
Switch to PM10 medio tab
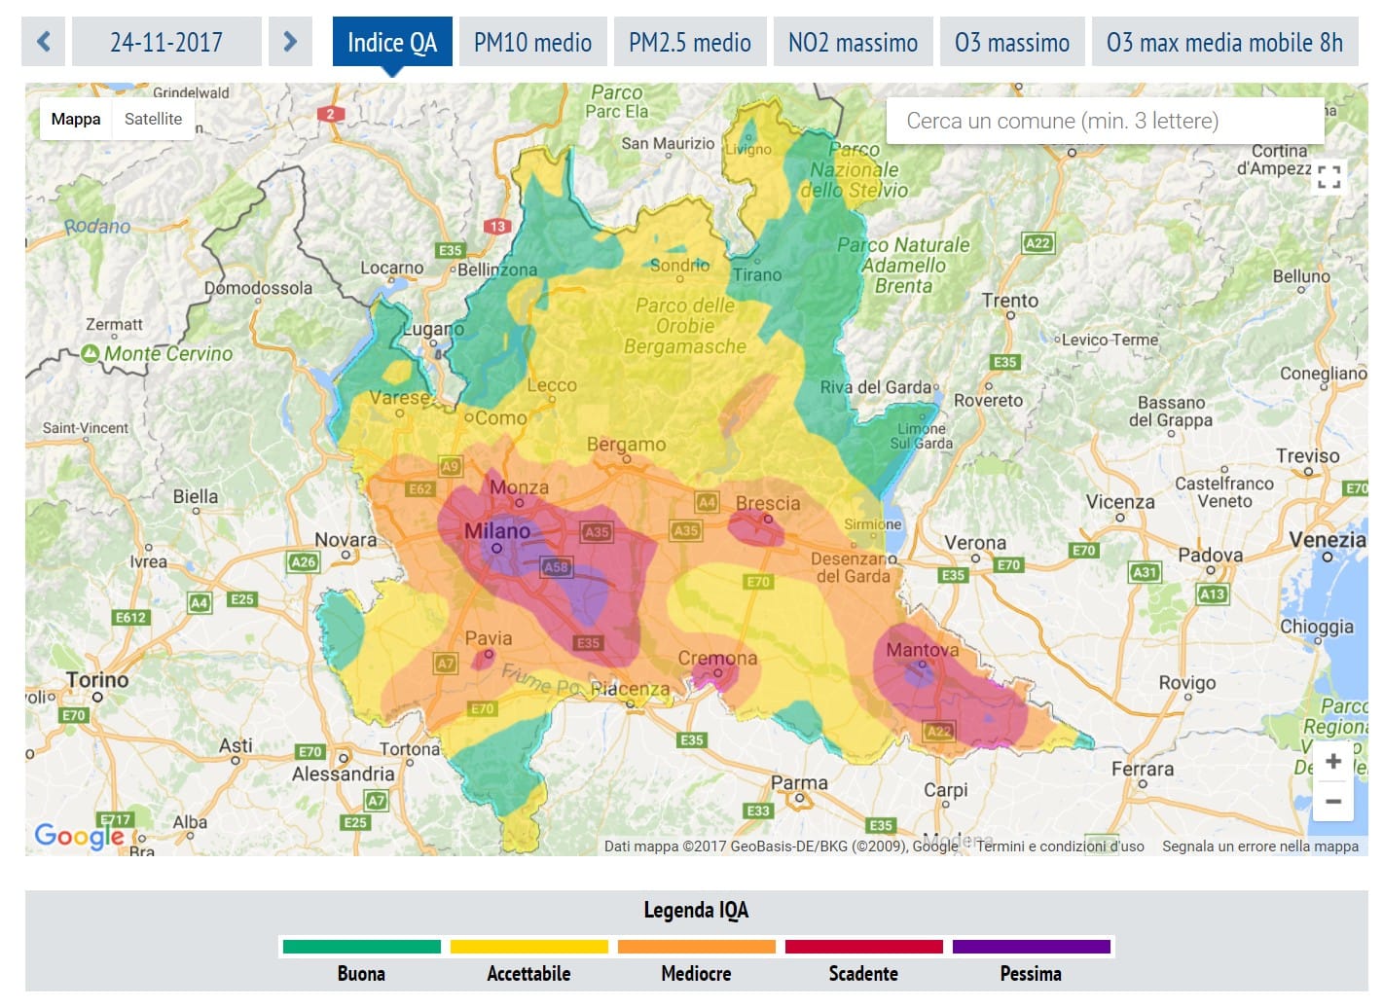point(532,42)
